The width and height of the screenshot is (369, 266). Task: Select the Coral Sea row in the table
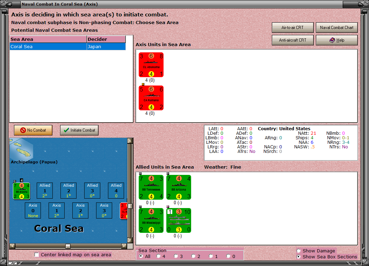pos(52,46)
